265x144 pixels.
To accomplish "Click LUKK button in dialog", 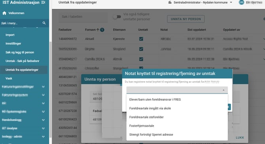I will coord(240,138).
